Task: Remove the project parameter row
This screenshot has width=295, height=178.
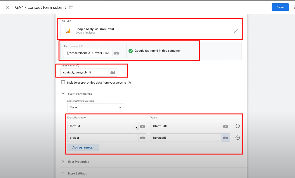Action: click(x=237, y=138)
